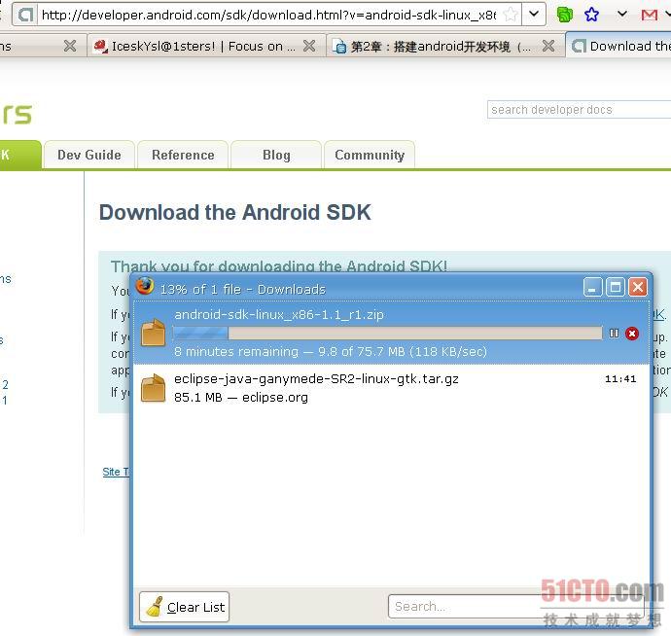Screen dimensions: 671x636
Task: Click the search developer docs field
Action: [579, 110]
